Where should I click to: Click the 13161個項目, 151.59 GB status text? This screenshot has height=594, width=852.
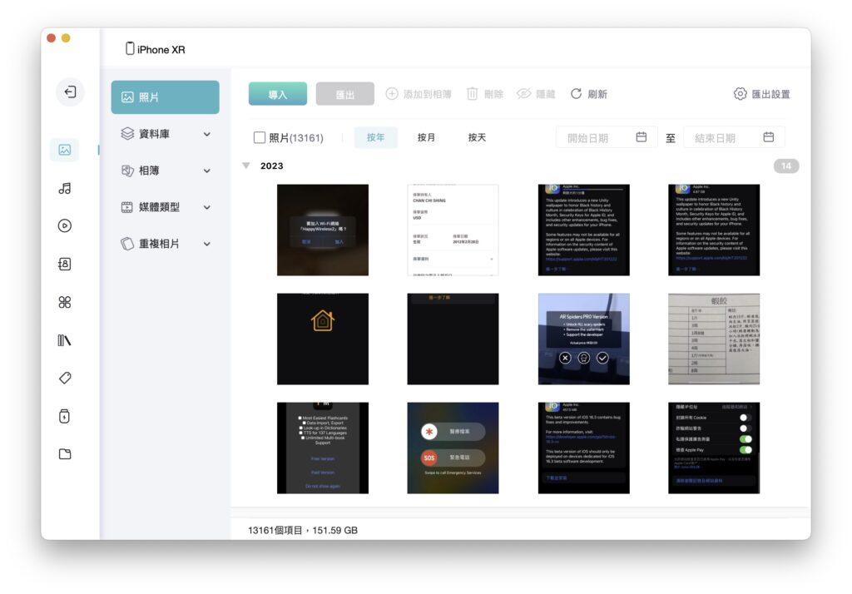pos(303,530)
